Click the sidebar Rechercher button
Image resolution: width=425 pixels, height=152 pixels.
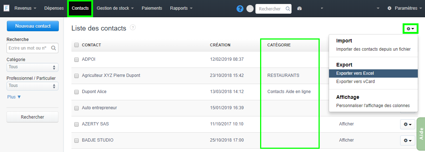(32, 117)
